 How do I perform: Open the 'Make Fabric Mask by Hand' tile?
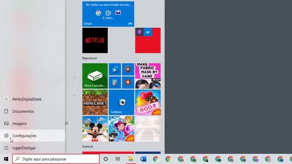click(148, 76)
